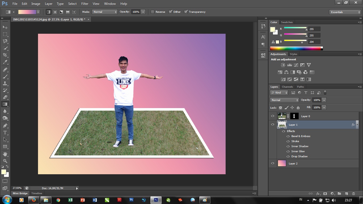Select the Crop tool
Viewport: 363px width, 204px height.
click(5, 55)
